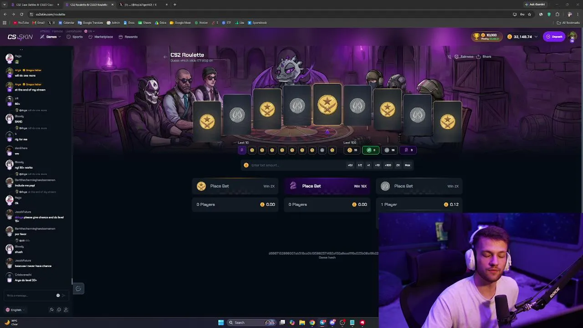Screen dimensions: 583x328
Task: Open the CS Skin logo home link
Action: coord(20,37)
